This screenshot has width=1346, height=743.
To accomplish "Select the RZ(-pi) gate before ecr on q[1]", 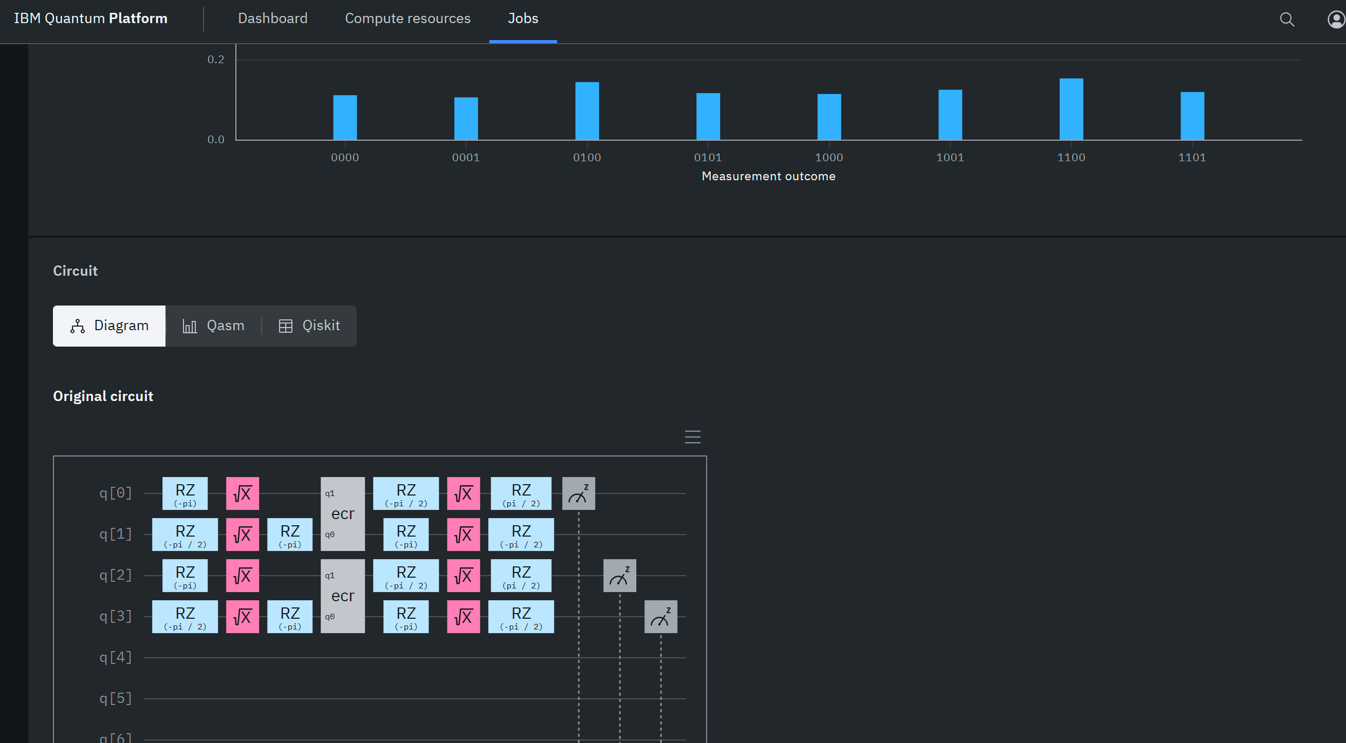I will tap(289, 534).
